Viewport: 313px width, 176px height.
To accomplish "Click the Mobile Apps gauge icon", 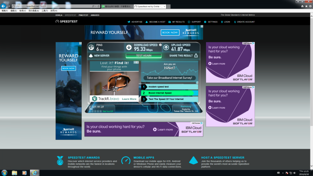I will pos(126,161).
